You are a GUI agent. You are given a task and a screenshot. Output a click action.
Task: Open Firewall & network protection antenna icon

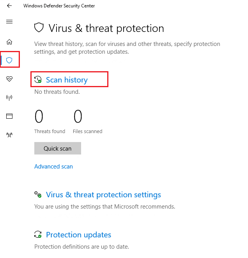[9, 98]
